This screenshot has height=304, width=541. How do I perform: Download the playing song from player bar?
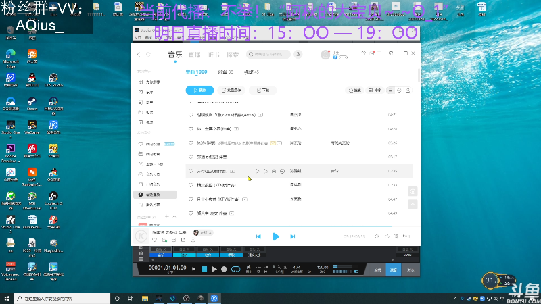tap(164, 240)
